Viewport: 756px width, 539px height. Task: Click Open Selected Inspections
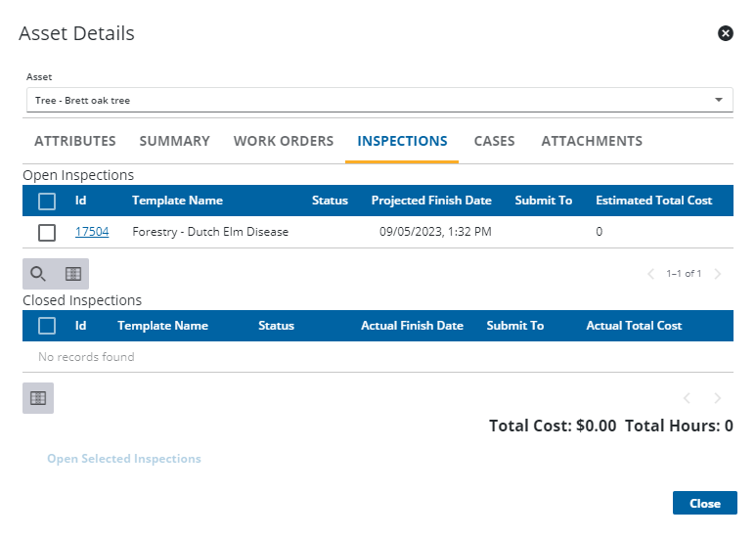tap(124, 459)
